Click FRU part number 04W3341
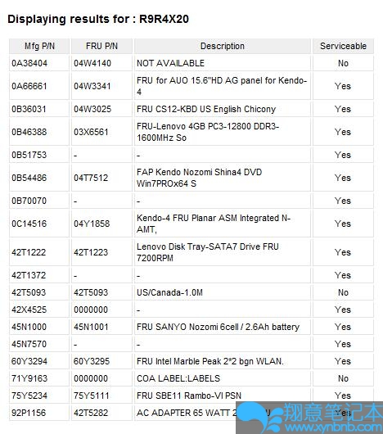Viewport: 383px width, 434px height. point(92,86)
